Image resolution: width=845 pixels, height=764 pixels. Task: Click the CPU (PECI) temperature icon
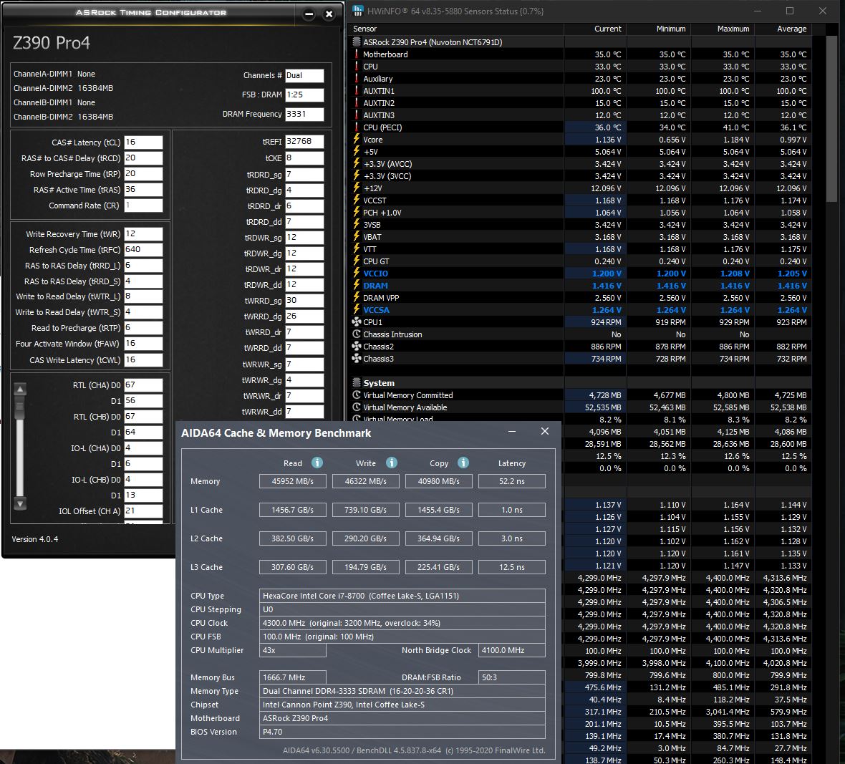(x=356, y=127)
